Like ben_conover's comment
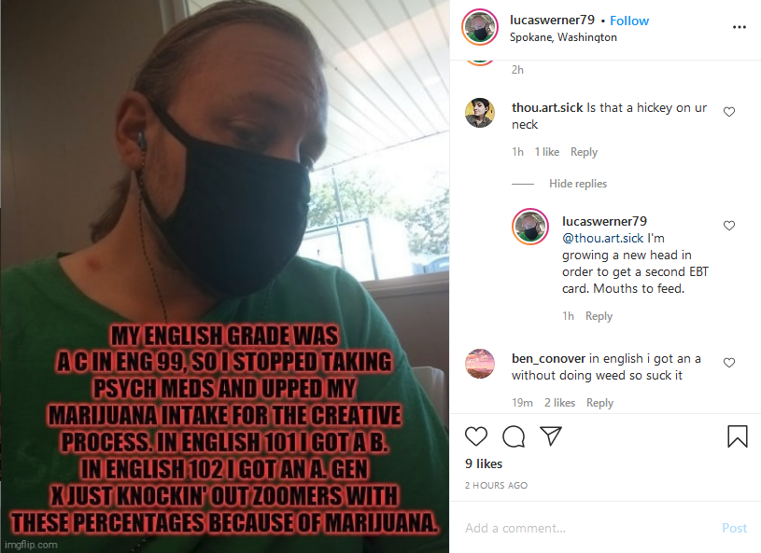Image resolution: width=761 pixels, height=553 pixels. [x=729, y=363]
